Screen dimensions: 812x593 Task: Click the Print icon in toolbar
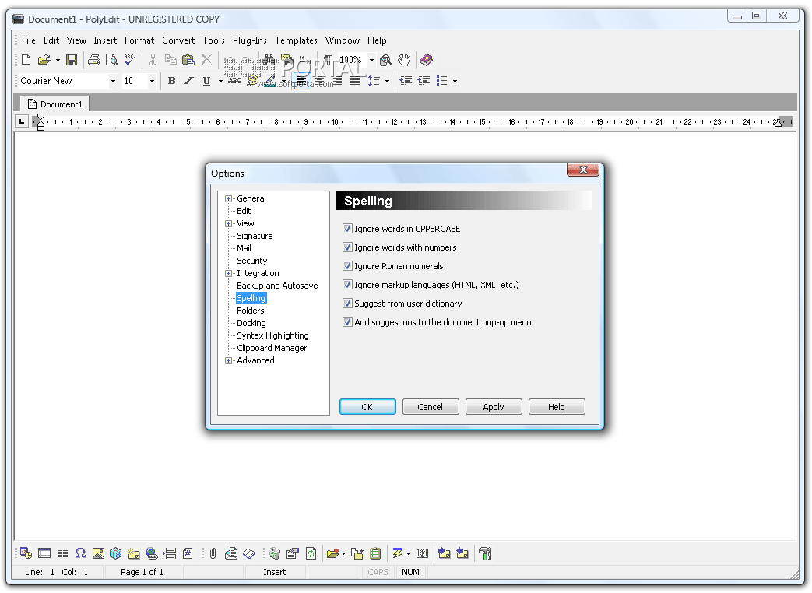pyautogui.click(x=94, y=60)
